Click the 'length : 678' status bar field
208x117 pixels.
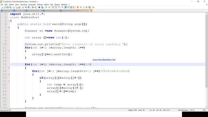coord(132,110)
